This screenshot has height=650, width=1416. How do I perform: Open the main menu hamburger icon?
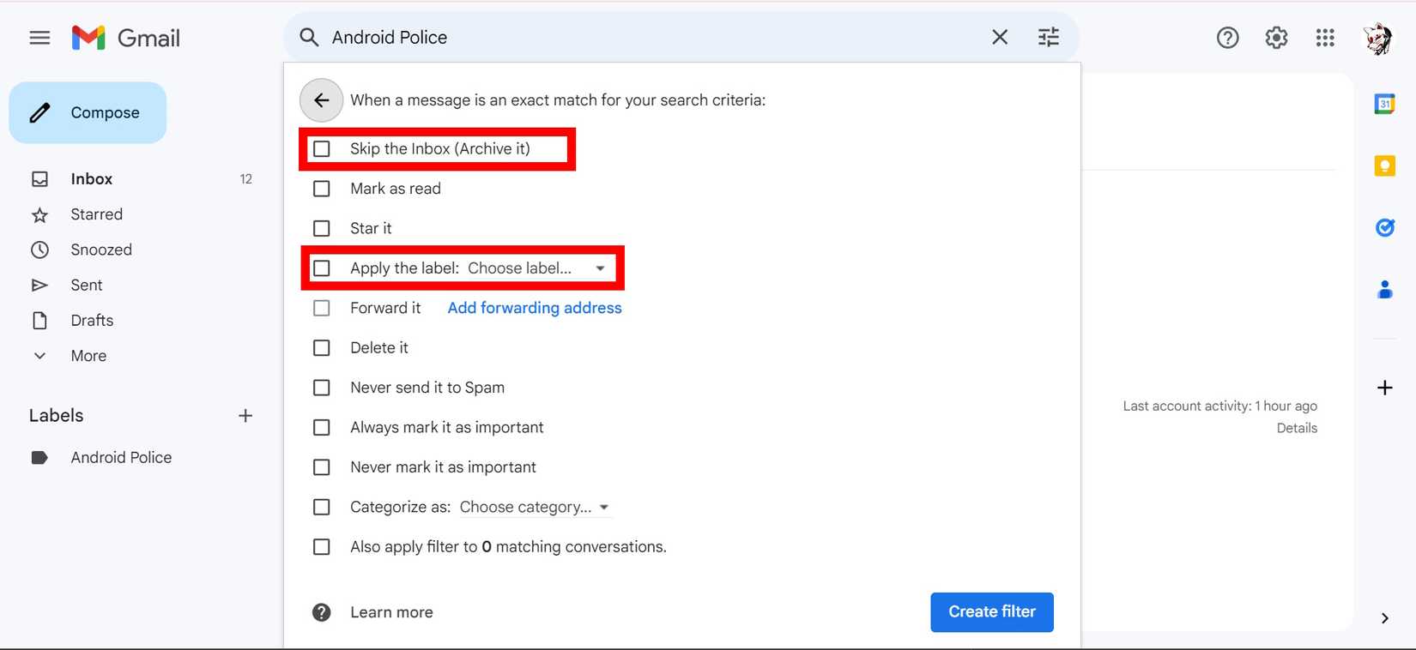(x=39, y=38)
